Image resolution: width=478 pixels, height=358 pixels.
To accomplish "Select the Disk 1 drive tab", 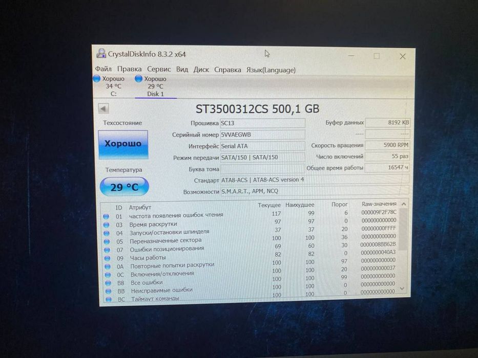I will pos(155,86).
